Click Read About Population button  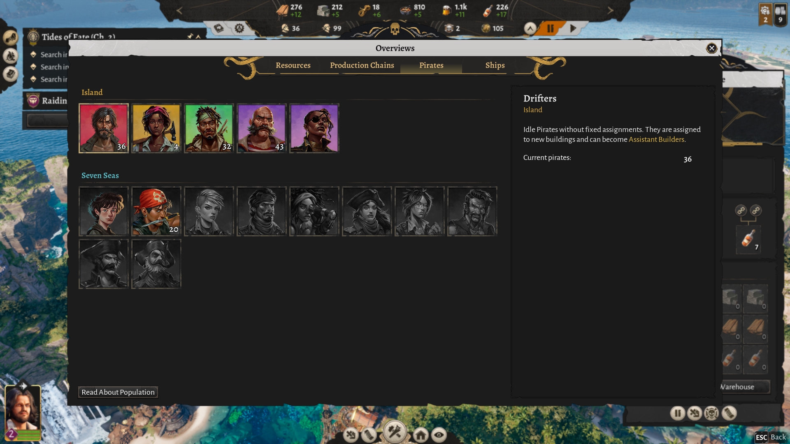pyautogui.click(x=118, y=392)
